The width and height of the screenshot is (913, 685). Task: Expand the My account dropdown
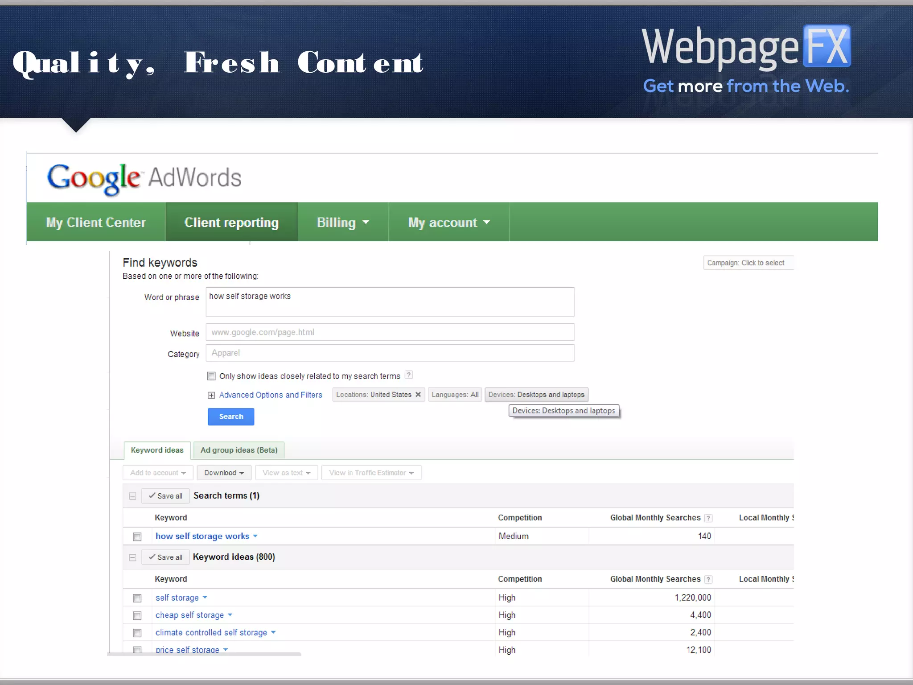point(448,222)
